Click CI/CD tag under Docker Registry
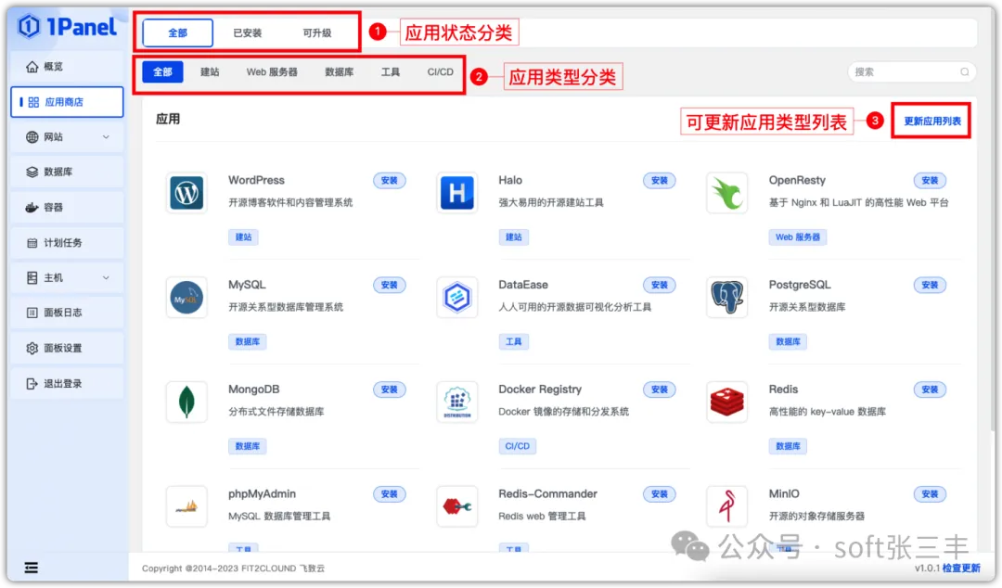The height and width of the screenshot is (588, 1002). click(518, 446)
